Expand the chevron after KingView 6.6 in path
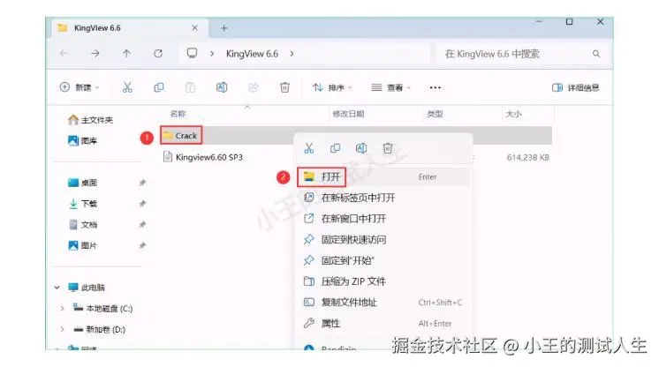Viewport: 659px width, 367px height. click(x=292, y=54)
